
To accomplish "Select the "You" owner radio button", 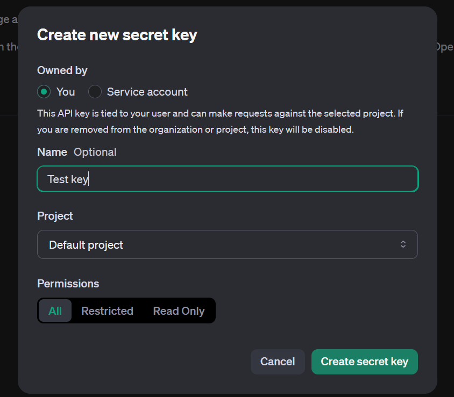I will pyautogui.click(x=44, y=92).
